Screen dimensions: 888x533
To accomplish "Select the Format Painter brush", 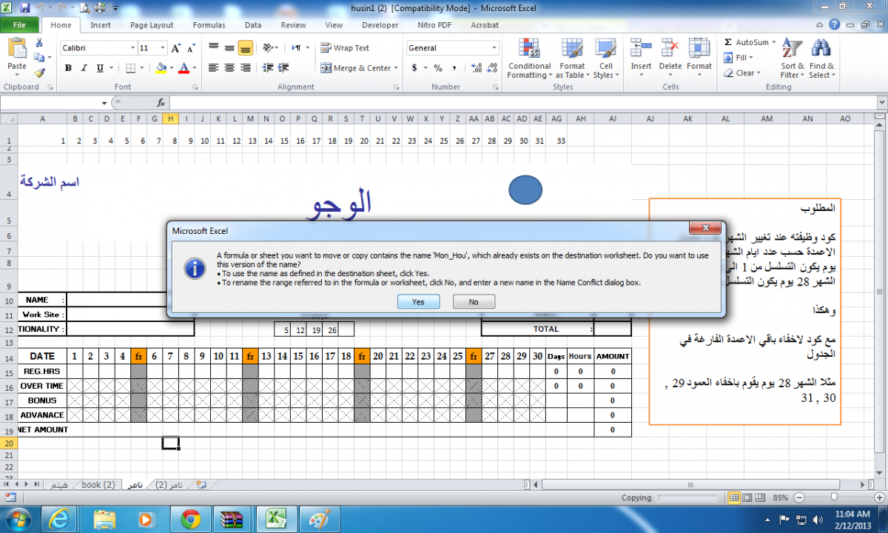I will (39, 73).
